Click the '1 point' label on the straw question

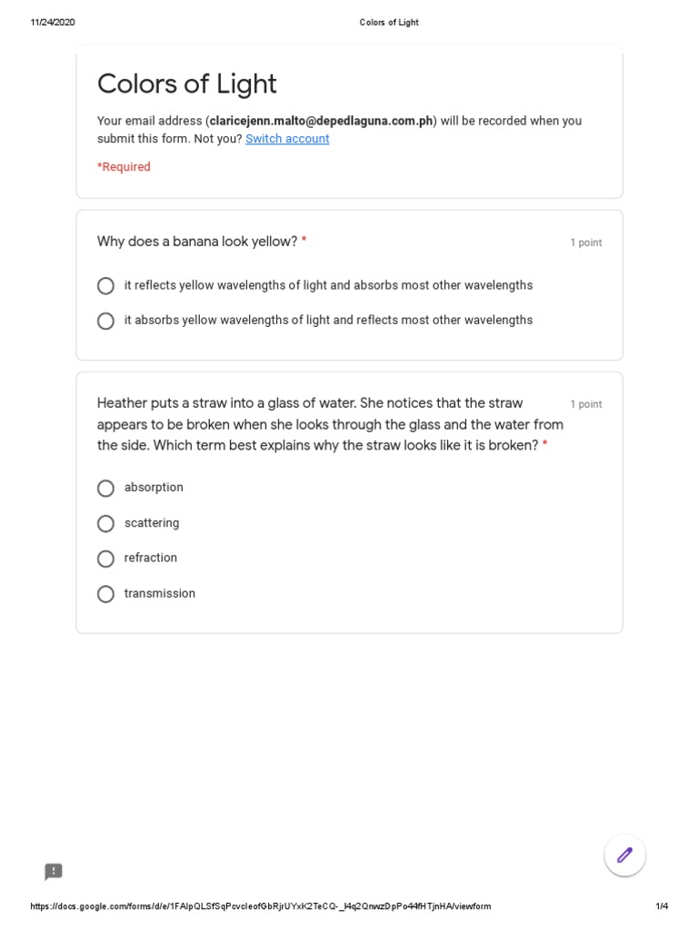click(585, 404)
